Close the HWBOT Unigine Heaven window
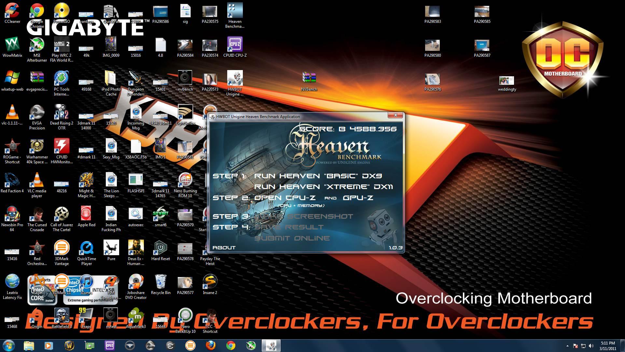The image size is (625, 352). click(395, 115)
